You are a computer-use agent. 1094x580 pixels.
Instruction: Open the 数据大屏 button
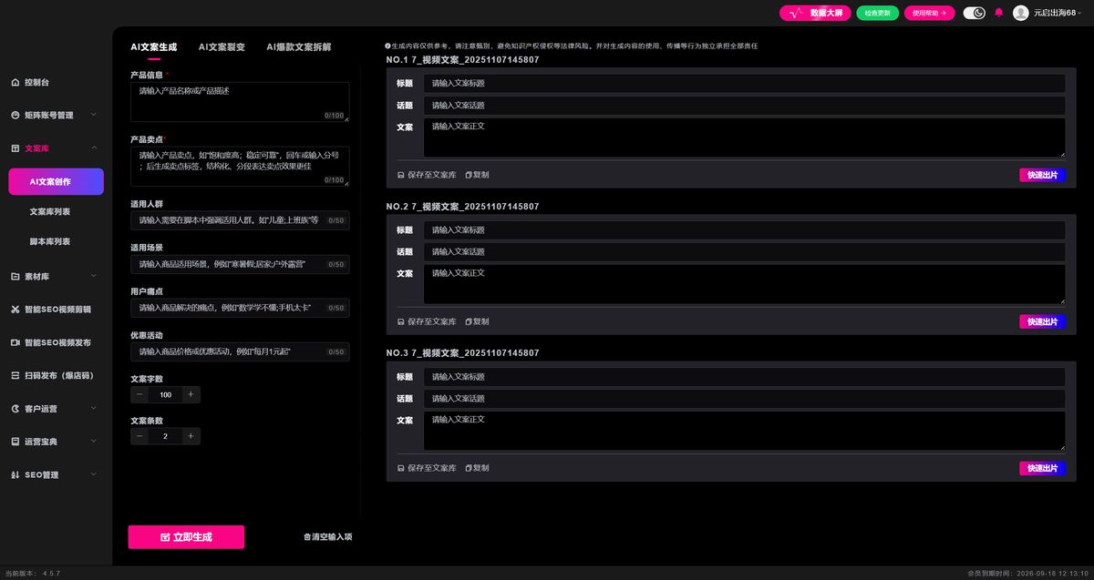(x=815, y=13)
